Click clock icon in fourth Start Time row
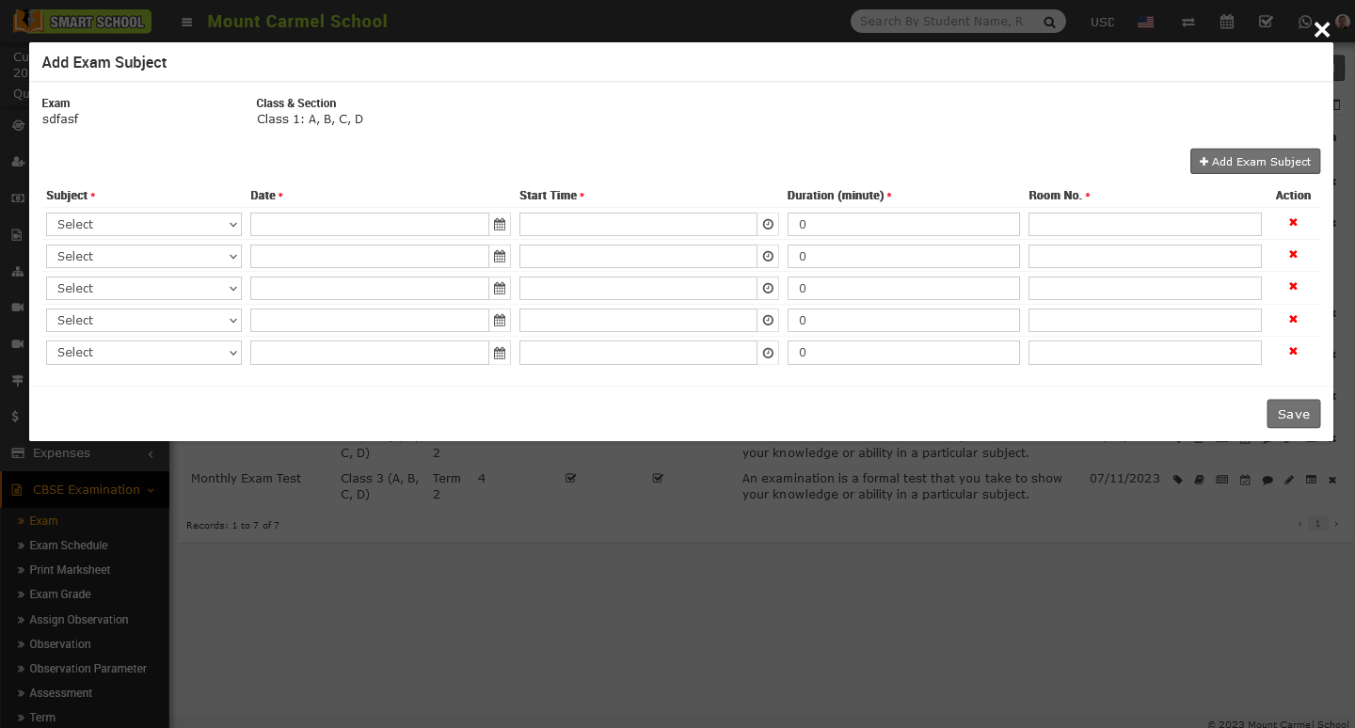The image size is (1355, 728). tap(768, 321)
